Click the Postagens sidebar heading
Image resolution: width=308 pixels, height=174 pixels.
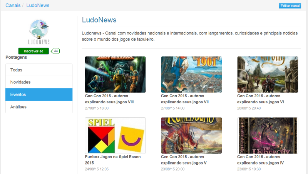[x=16, y=57]
